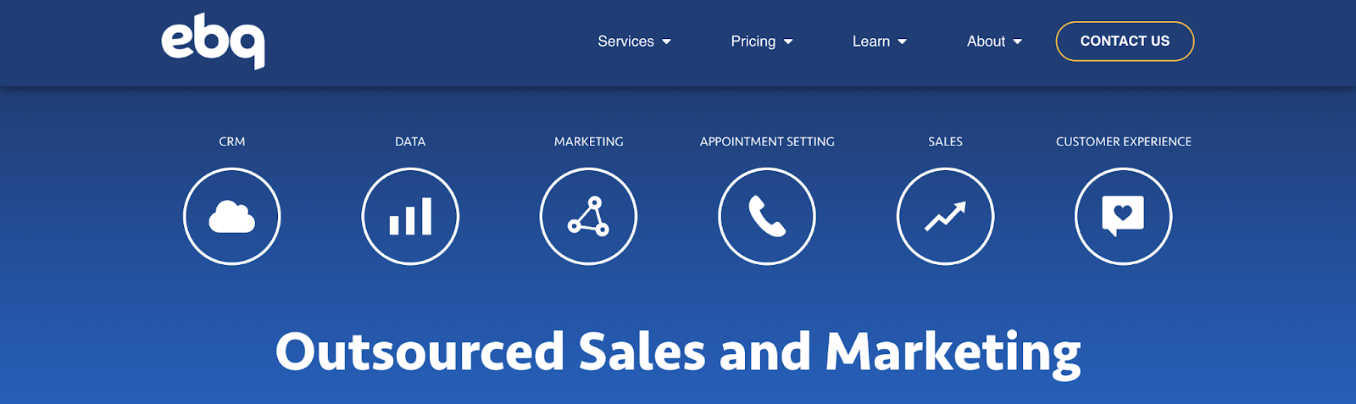This screenshot has height=404, width=1356.
Task: Click the About menu label
Action: 986,42
